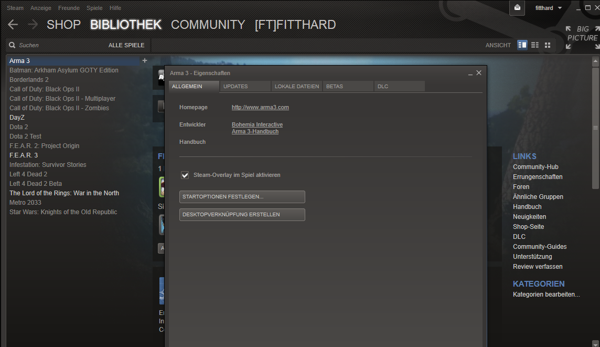Select Metro 2033
600x347 pixels.
pos(25,203)
